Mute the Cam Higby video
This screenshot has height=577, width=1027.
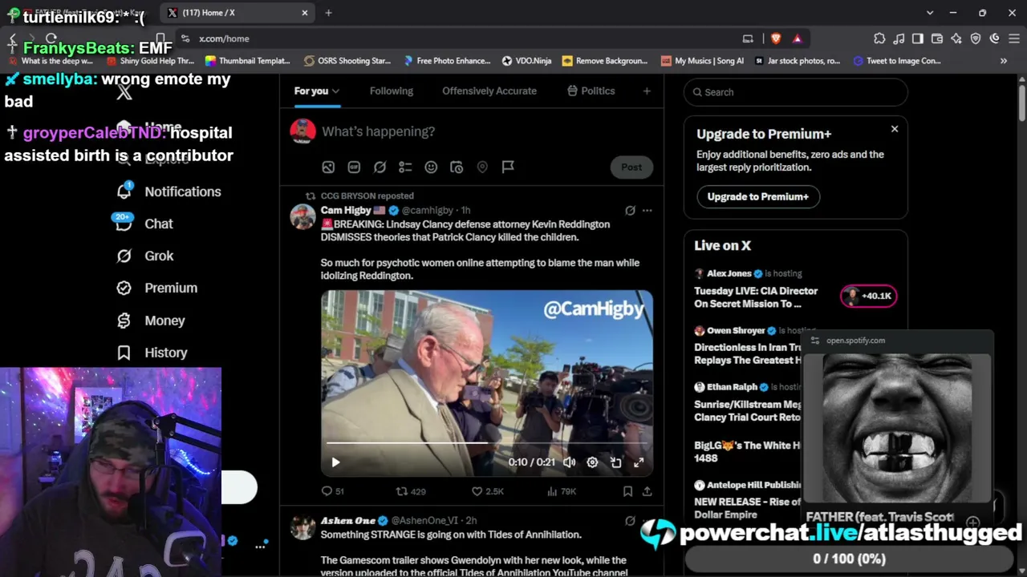click(569, 462)
